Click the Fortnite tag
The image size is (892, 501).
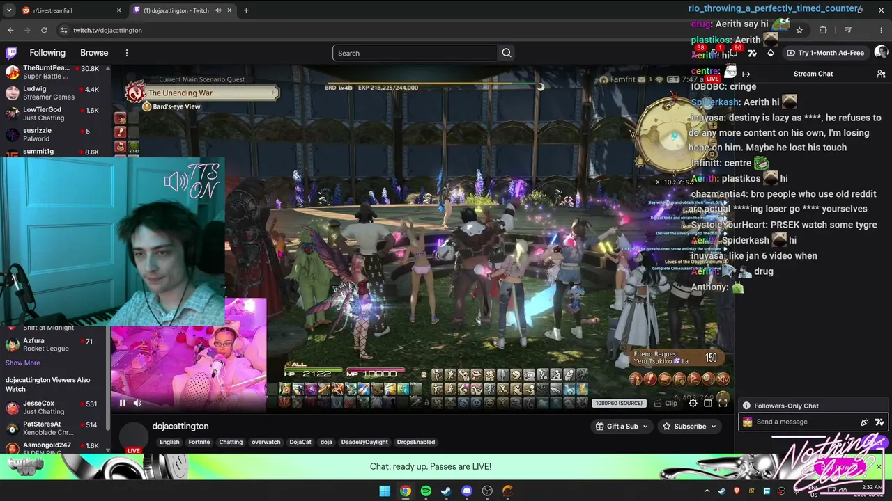(x=199, y=442)
